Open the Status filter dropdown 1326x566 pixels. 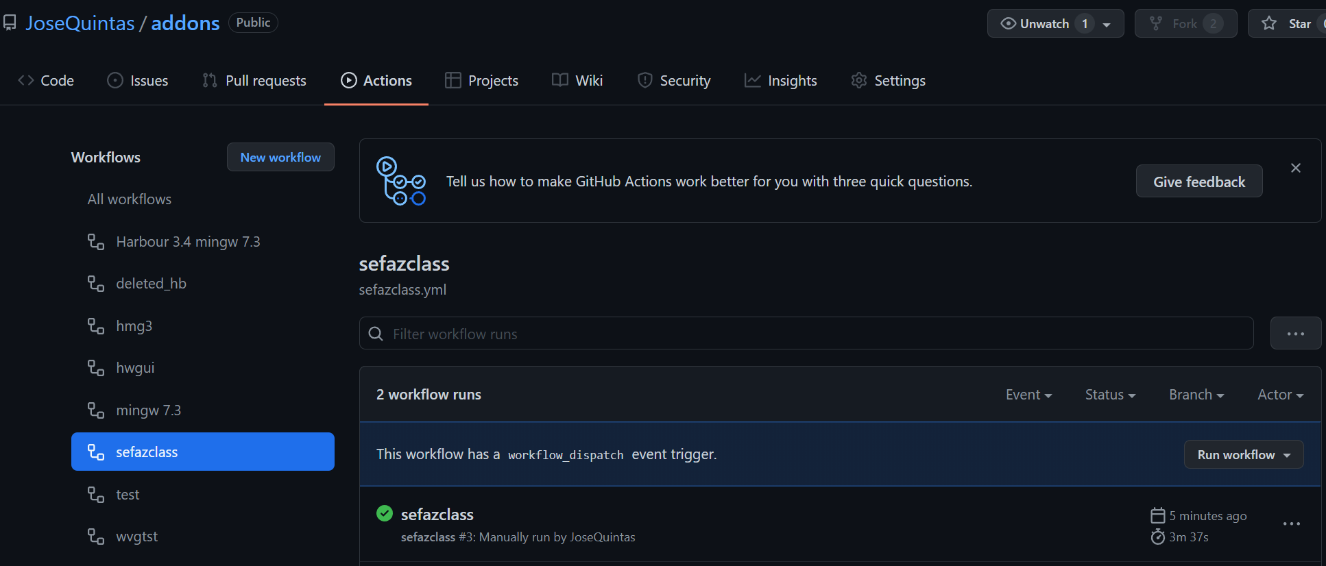coord(1110,395)
